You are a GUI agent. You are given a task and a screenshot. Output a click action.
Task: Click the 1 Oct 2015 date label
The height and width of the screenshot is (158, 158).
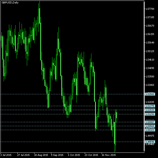(x=74, y=155)
